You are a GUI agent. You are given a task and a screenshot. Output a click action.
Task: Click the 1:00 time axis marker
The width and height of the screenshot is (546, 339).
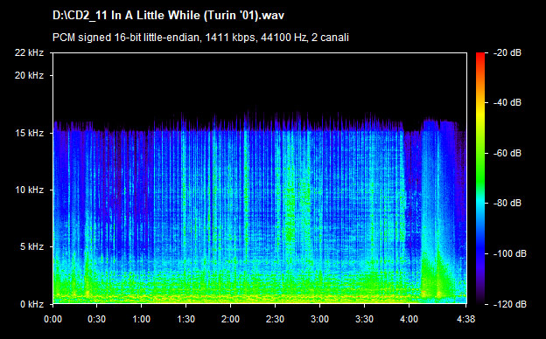[x=142, y=319]
